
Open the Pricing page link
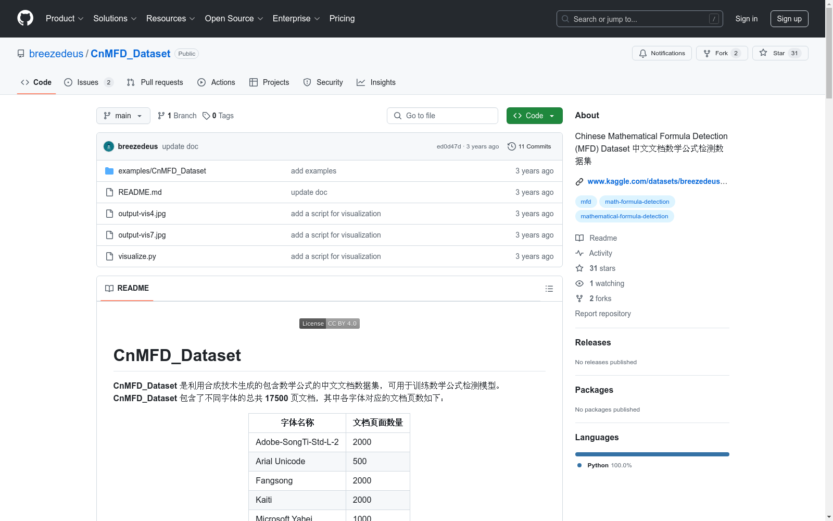click(342, 19)
